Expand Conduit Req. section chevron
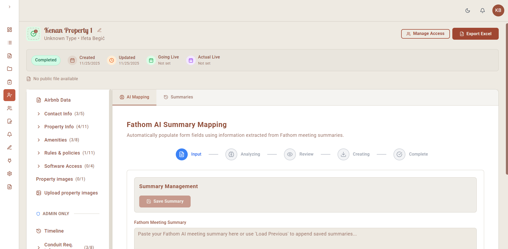Image resolution: width=508 pixels, height=249 pixels. [39, 247]
